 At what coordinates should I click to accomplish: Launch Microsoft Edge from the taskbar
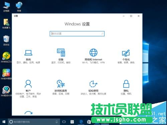(81, 122)
